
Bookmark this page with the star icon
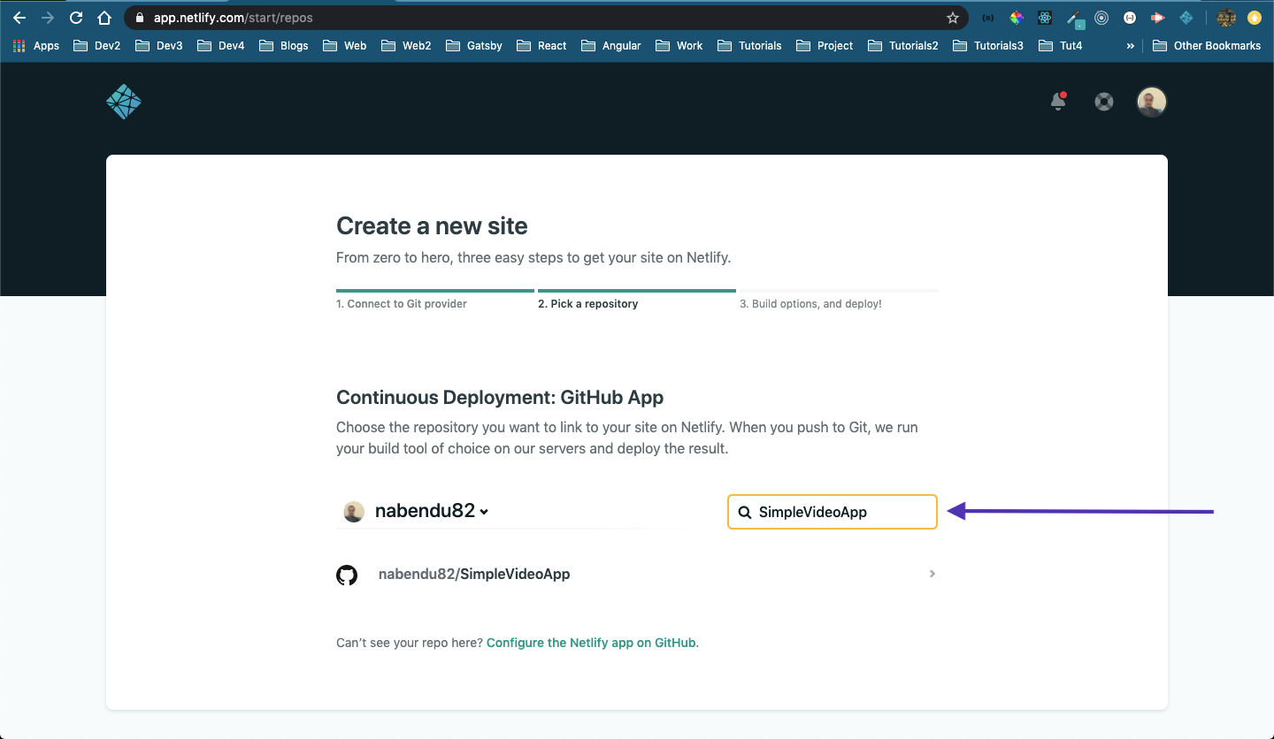click(x=953, y=18)
